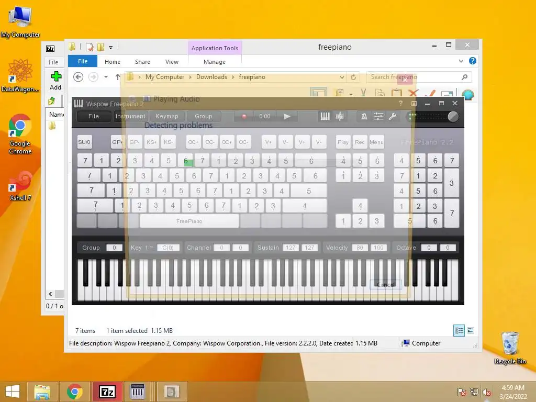Switch to Freepiano on the taskbar
This screenshot has width=536, height=402.
(138, 392)
